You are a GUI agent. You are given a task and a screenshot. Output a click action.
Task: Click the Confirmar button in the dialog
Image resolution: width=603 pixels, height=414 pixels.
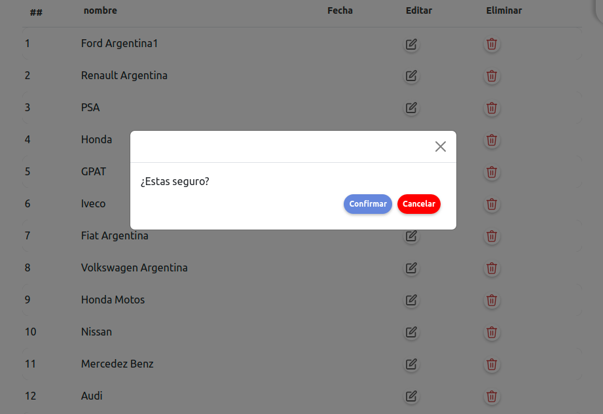coord(368,204)
